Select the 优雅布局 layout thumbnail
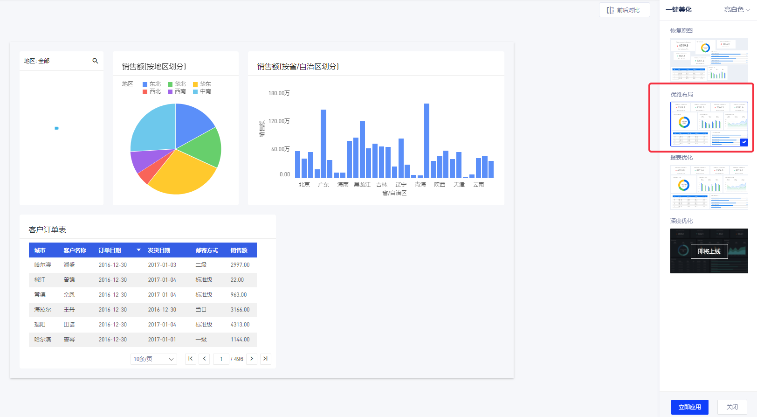The image size is (757, 417). point(709,124)
